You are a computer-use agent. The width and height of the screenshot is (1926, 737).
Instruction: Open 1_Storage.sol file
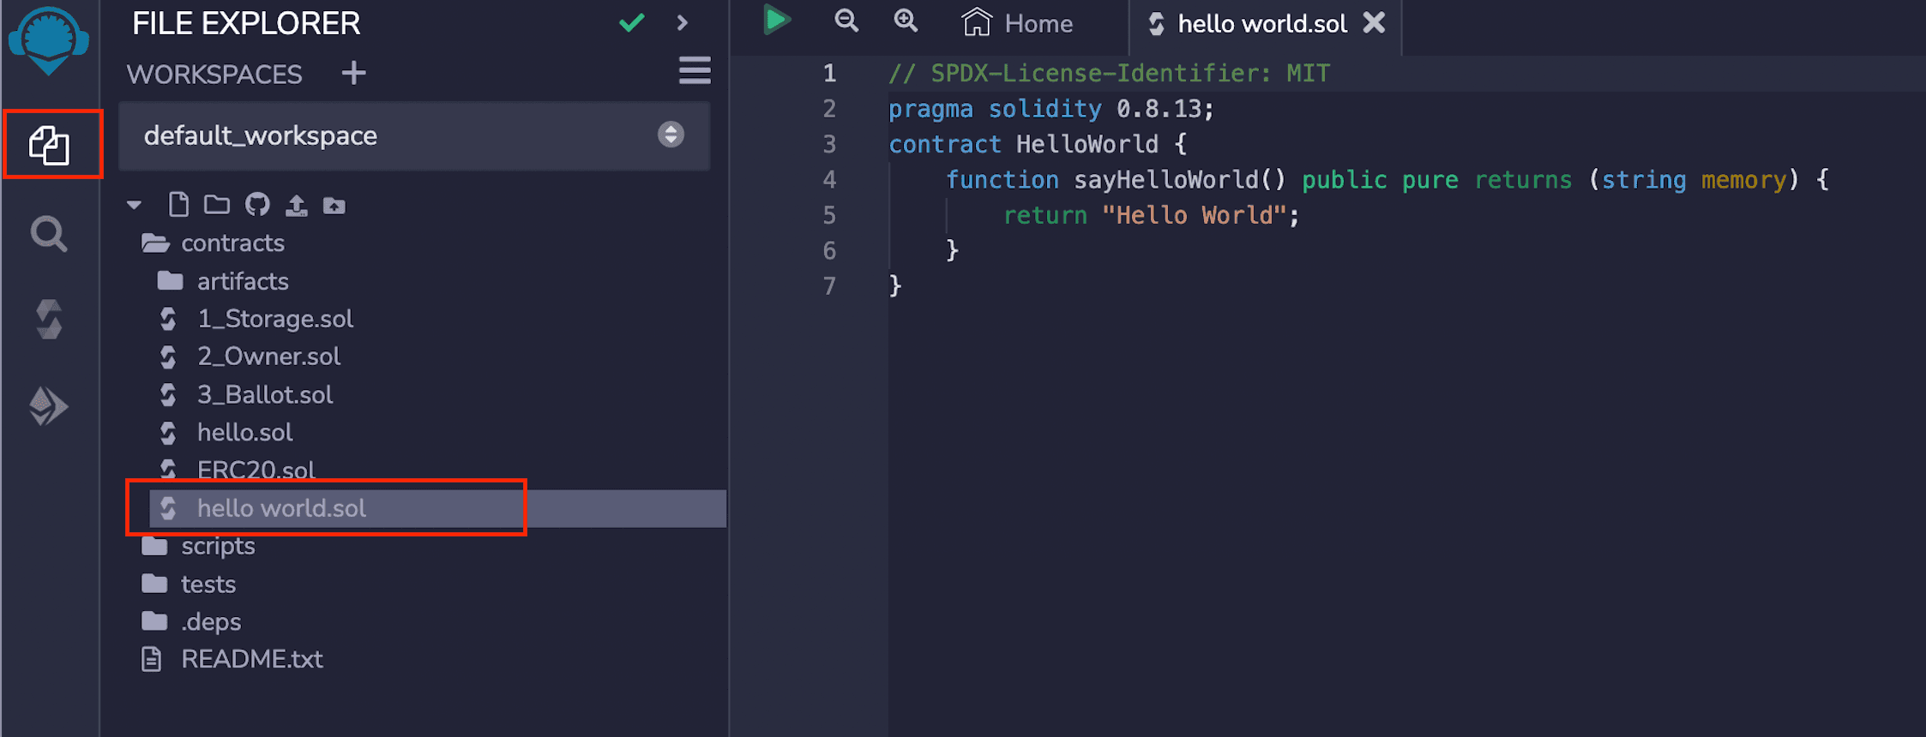tap(275, 319)
